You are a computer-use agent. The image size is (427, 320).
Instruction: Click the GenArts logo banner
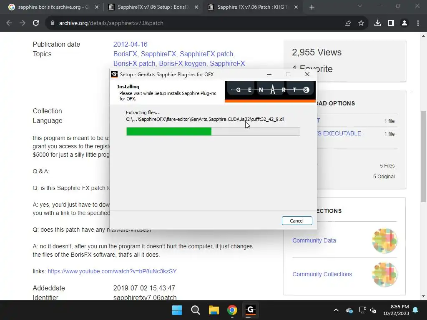coord(270,91)
